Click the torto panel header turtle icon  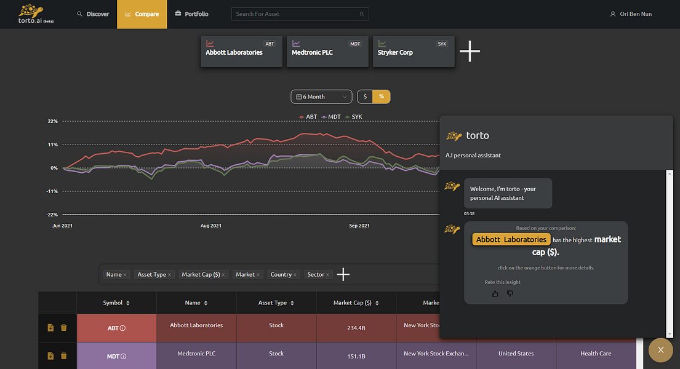(x=454, y=136)
